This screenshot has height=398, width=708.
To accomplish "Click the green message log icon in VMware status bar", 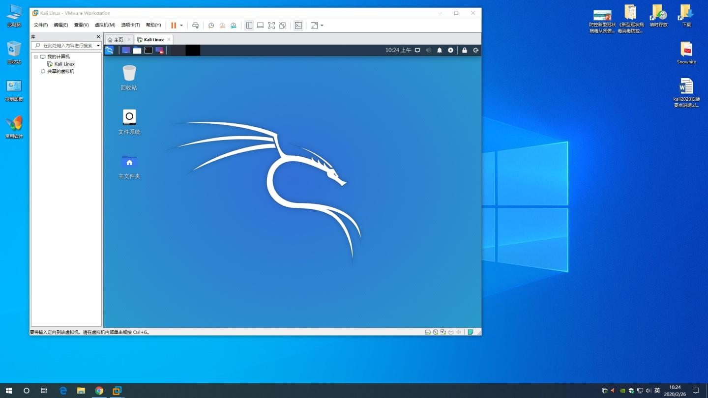I will tap(471, 332).
